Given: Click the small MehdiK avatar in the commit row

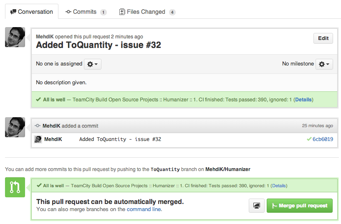Looking at the screenshot, I should (38, 139).
